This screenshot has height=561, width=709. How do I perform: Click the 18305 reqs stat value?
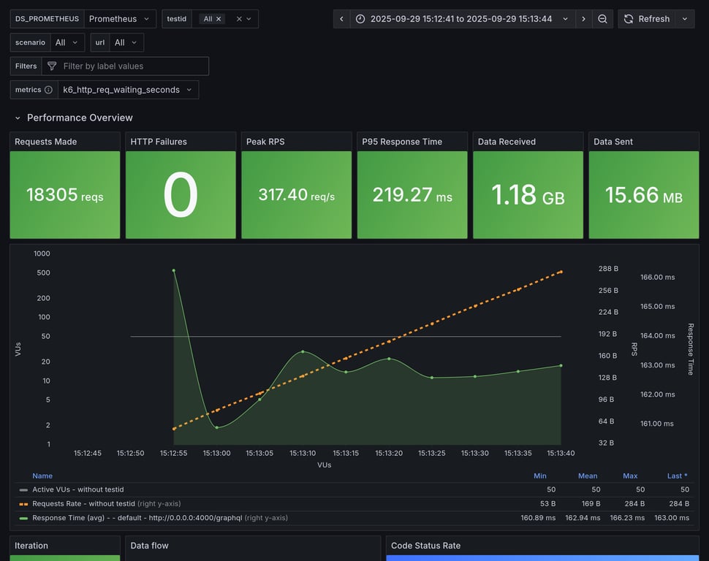pyautogui.click(x=64, y=195)
